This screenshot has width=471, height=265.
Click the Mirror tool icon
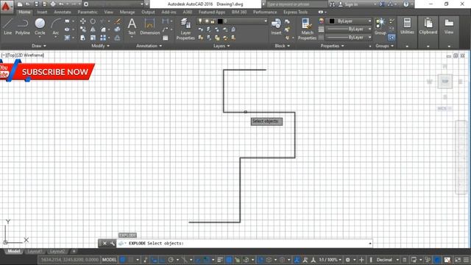(93, 29)
